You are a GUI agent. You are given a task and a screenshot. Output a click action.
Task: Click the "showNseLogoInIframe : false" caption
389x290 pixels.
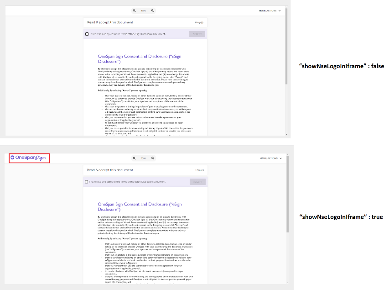[342, 66]
